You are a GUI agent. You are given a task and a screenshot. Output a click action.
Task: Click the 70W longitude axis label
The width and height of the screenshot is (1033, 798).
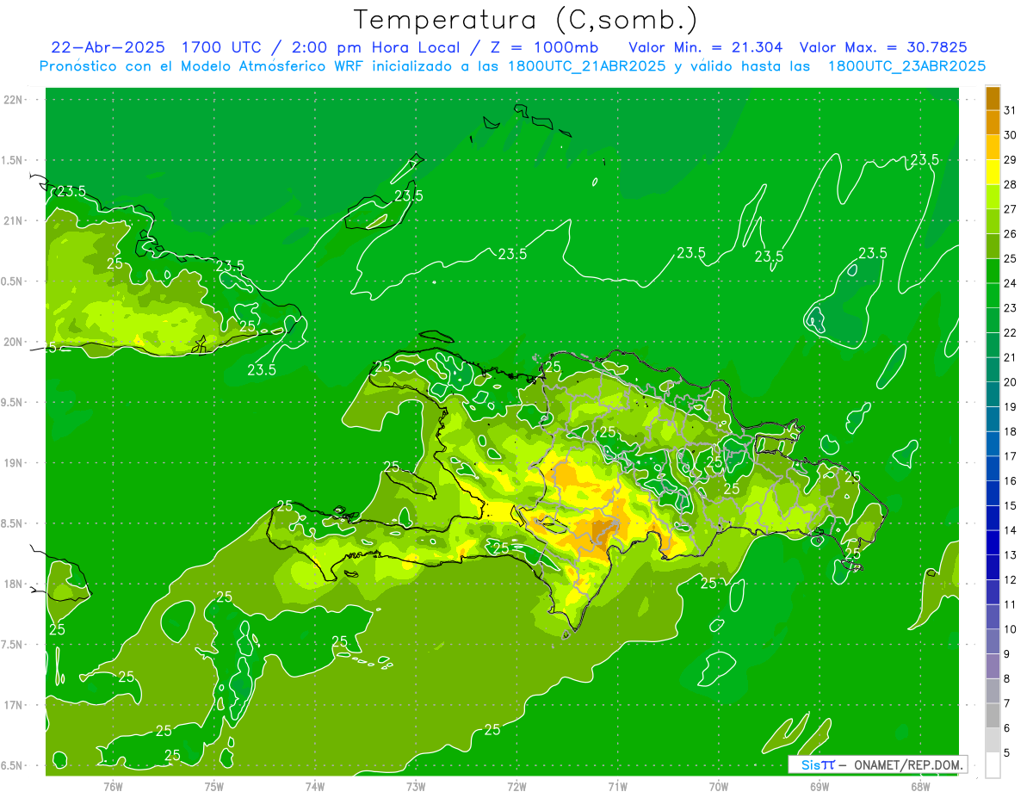719,786
